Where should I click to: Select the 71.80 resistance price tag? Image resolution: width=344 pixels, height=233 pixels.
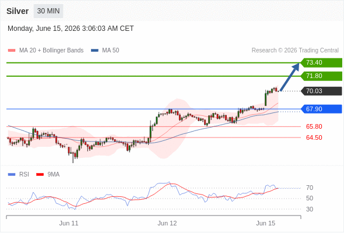321,76
